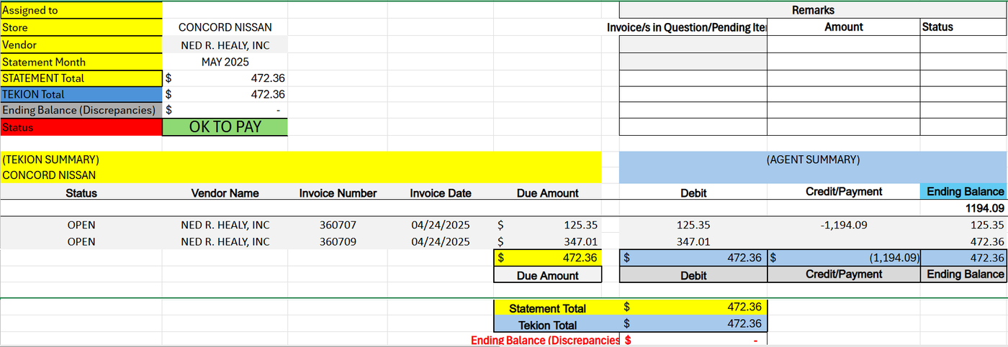1008x347 pixels.
Task: Select the Tekion table 'Status' column header
Action: coord(81,193)
